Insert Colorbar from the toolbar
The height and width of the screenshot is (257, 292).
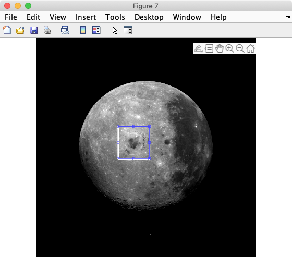83,30
